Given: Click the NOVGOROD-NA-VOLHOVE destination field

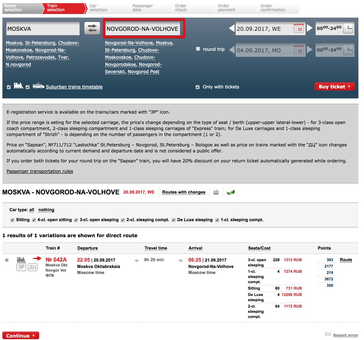Looking at the screenshot, I should point(142,28).
